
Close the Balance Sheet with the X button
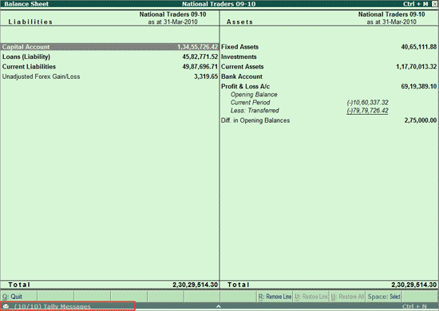click(x=434, y=4)
